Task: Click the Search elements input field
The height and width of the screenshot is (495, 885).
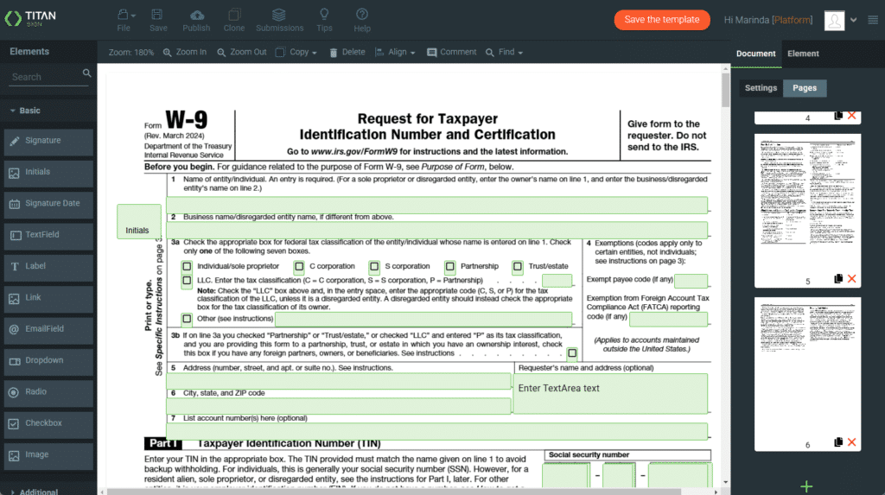Action: pos(43,77)
